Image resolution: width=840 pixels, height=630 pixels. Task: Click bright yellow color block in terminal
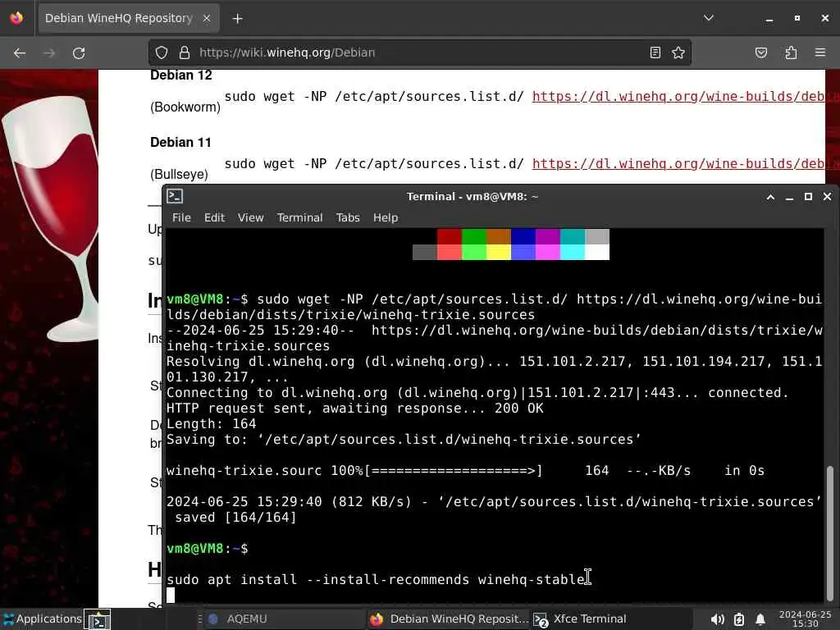point(499,252)
